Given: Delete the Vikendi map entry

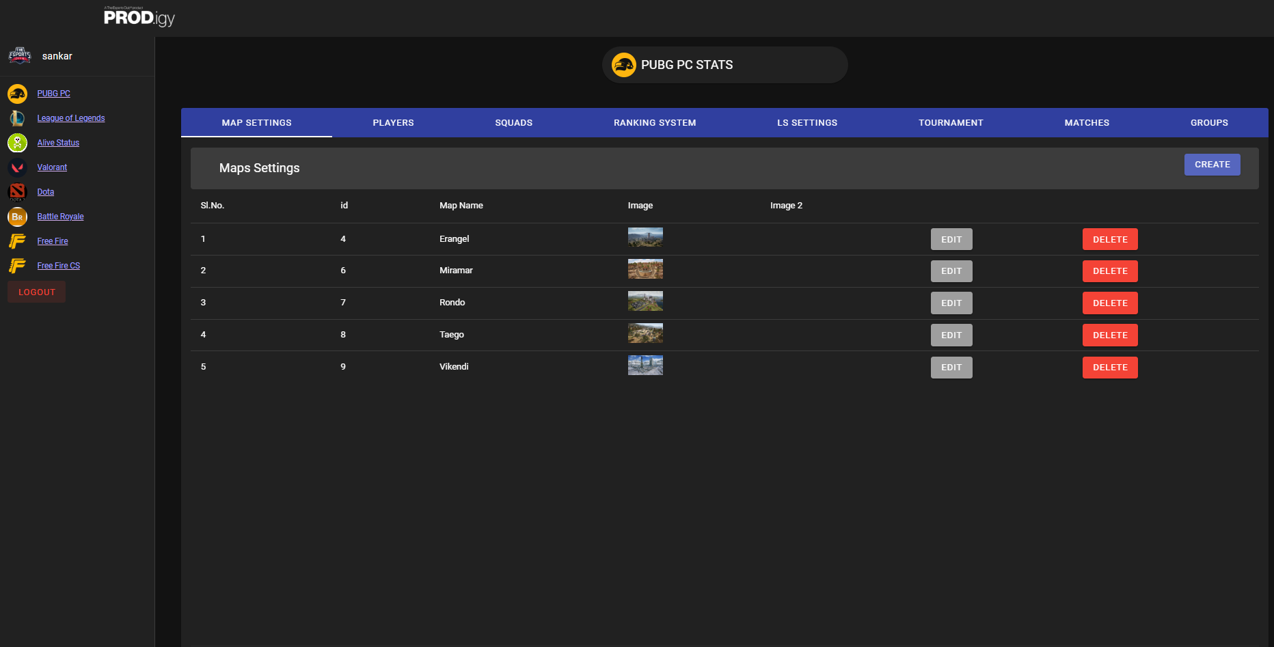Looking at the screenshot, I should [x=1109, y=367].
